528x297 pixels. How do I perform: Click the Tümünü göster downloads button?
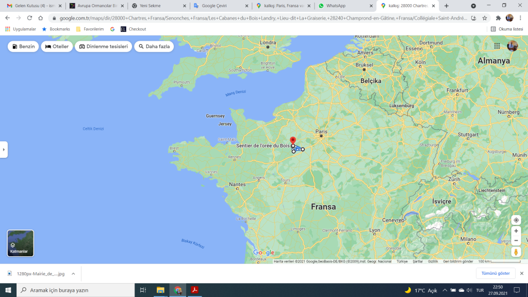click(495, 273)
